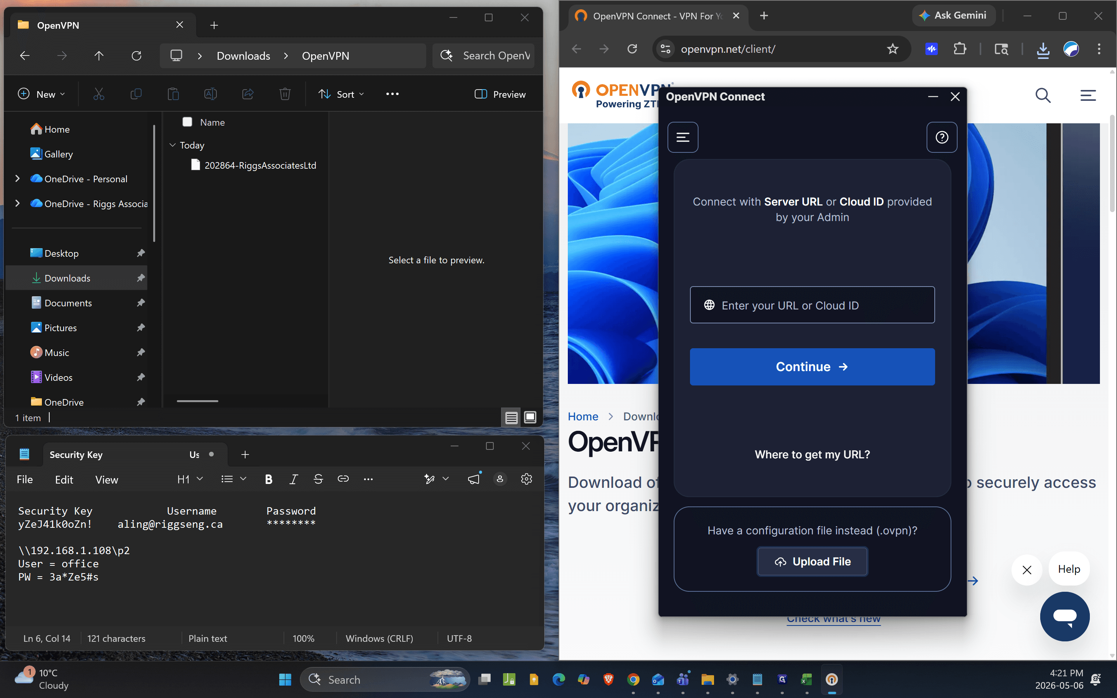This screenshot has width=1117, height=698.
Task: Collapse the Today group in File Explorer
Action: [173, 145]
